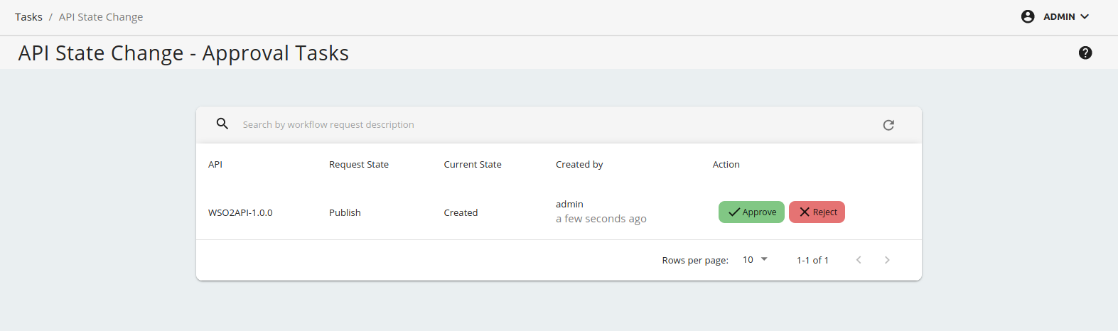Click the search magnifier icon
This screenshot has width=1118, height=331.
point(222,124)
